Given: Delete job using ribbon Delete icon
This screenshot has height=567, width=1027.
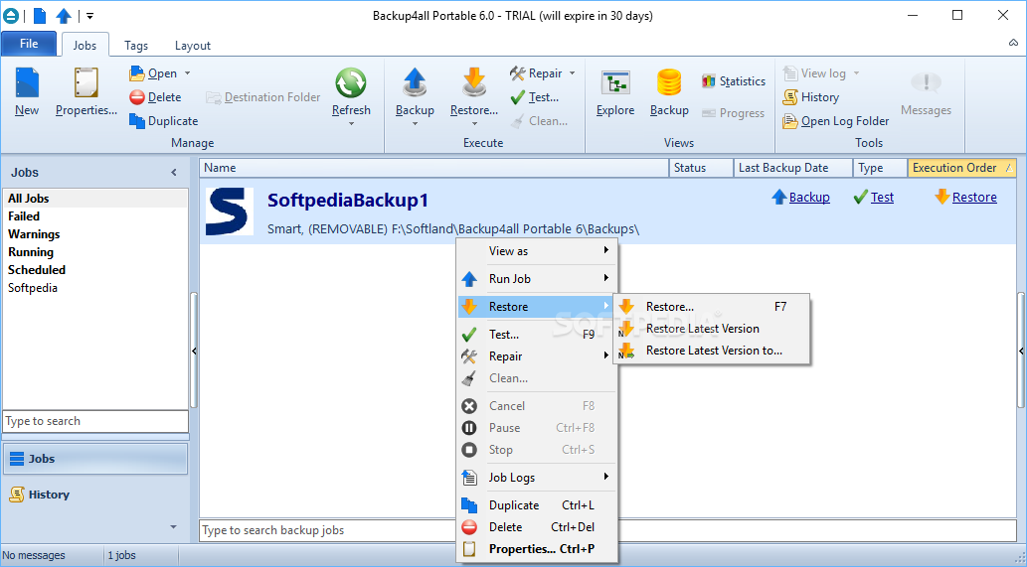Looking at the screenshot, I should pos(137,97).
